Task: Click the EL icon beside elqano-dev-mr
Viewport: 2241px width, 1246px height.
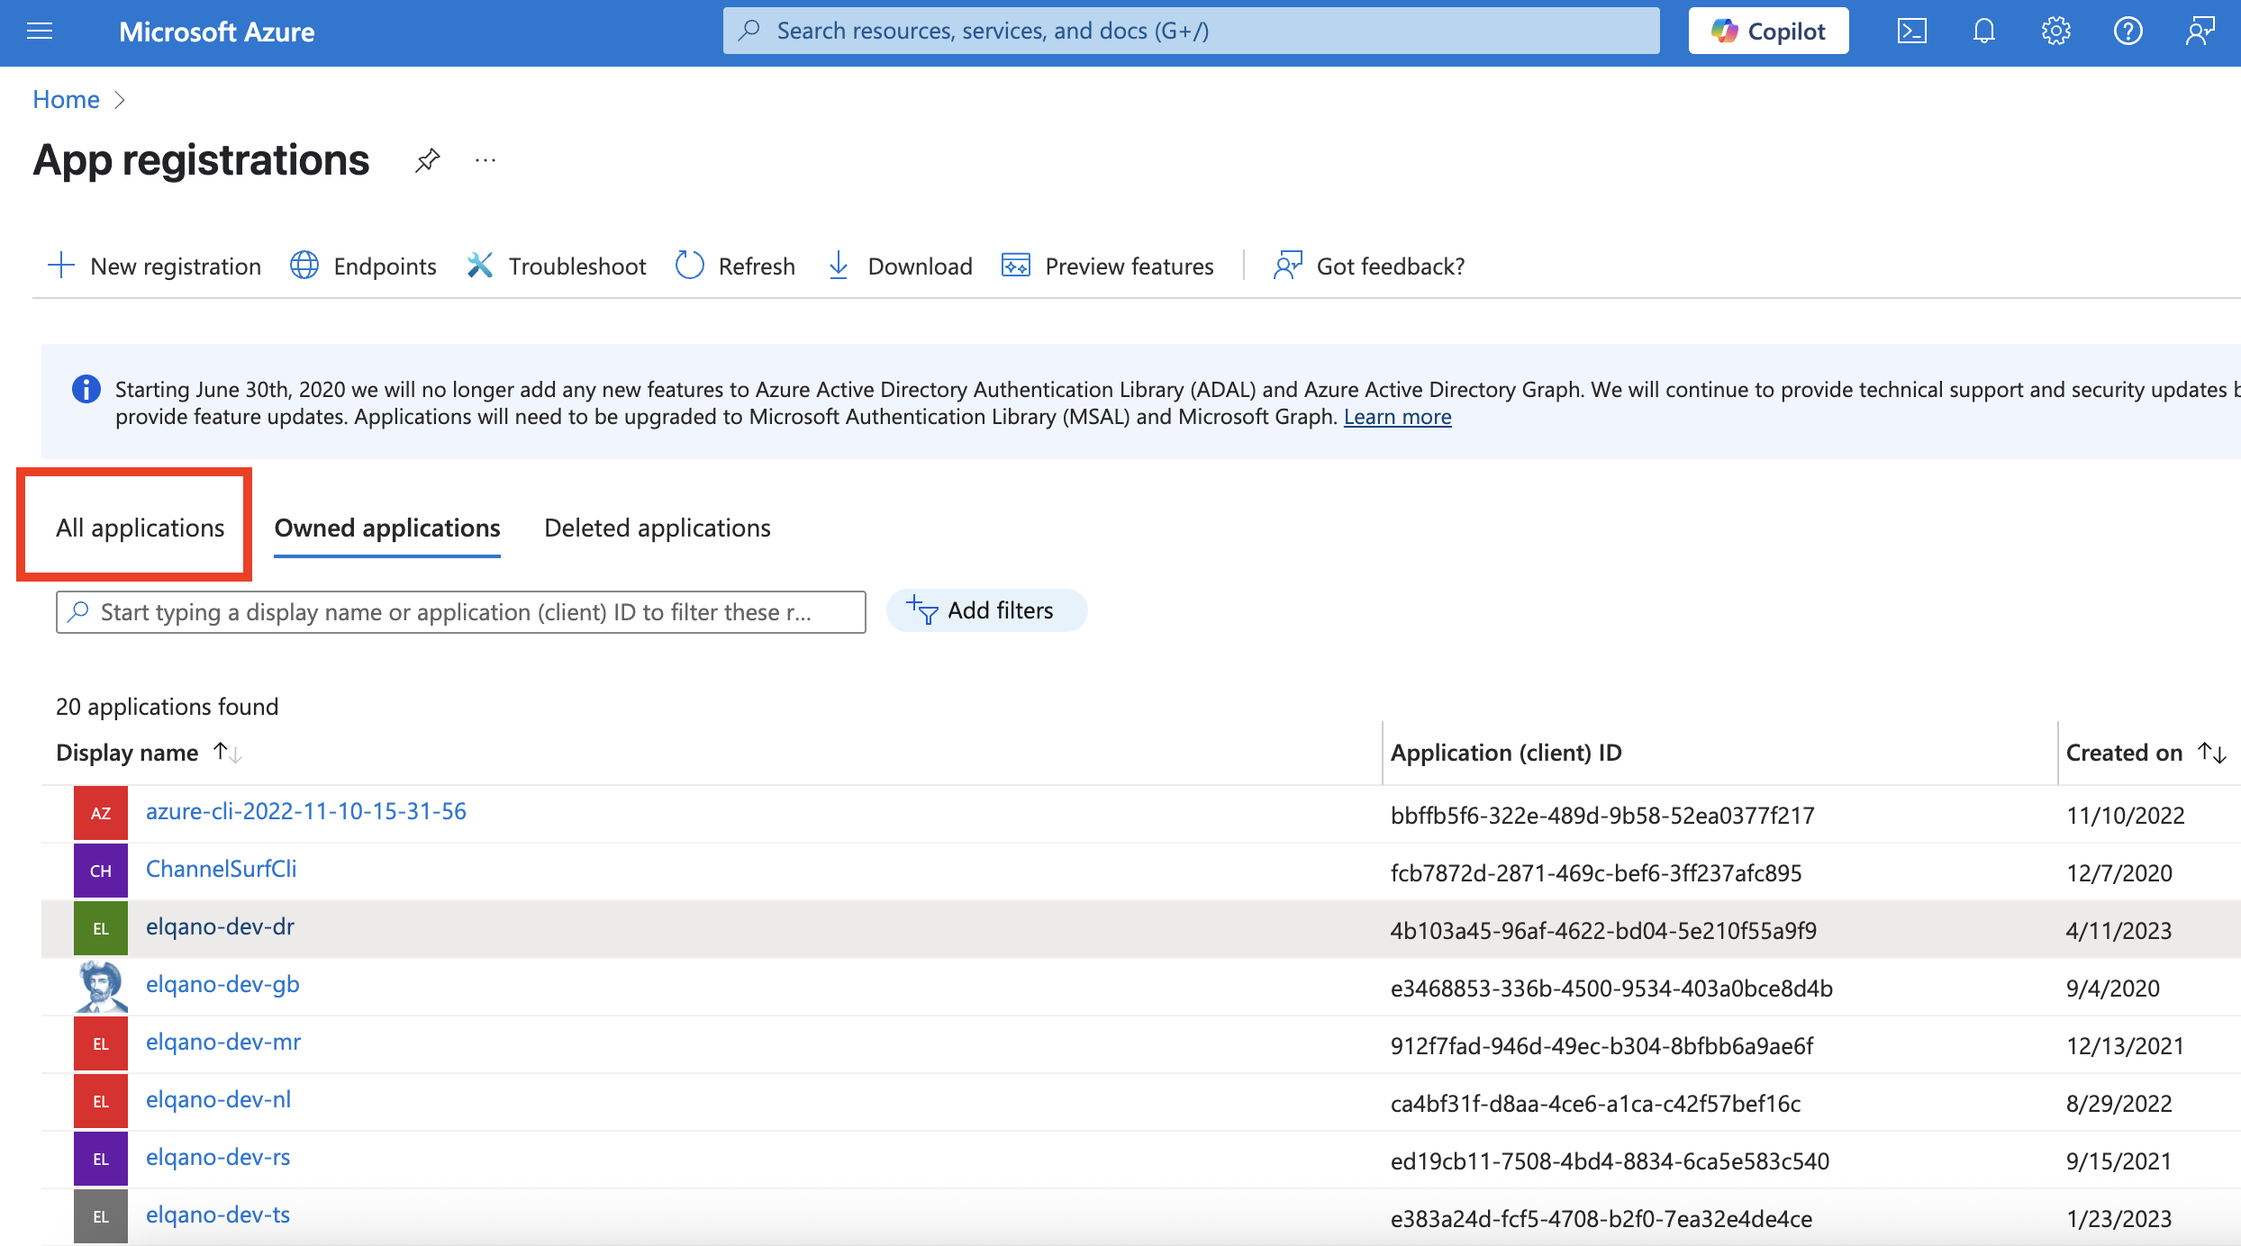Action: click(x=101, y=1043)
